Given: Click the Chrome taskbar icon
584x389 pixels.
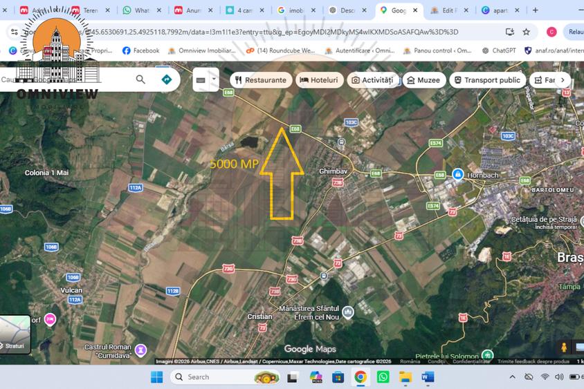Looking at the screenshot, I should [361, 377].
